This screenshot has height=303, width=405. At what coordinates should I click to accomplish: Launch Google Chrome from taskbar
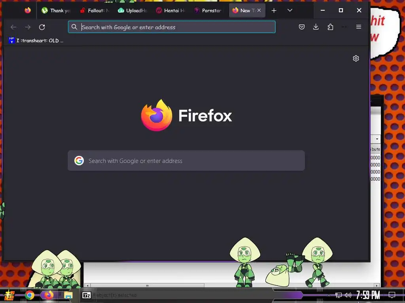[30, 295]
